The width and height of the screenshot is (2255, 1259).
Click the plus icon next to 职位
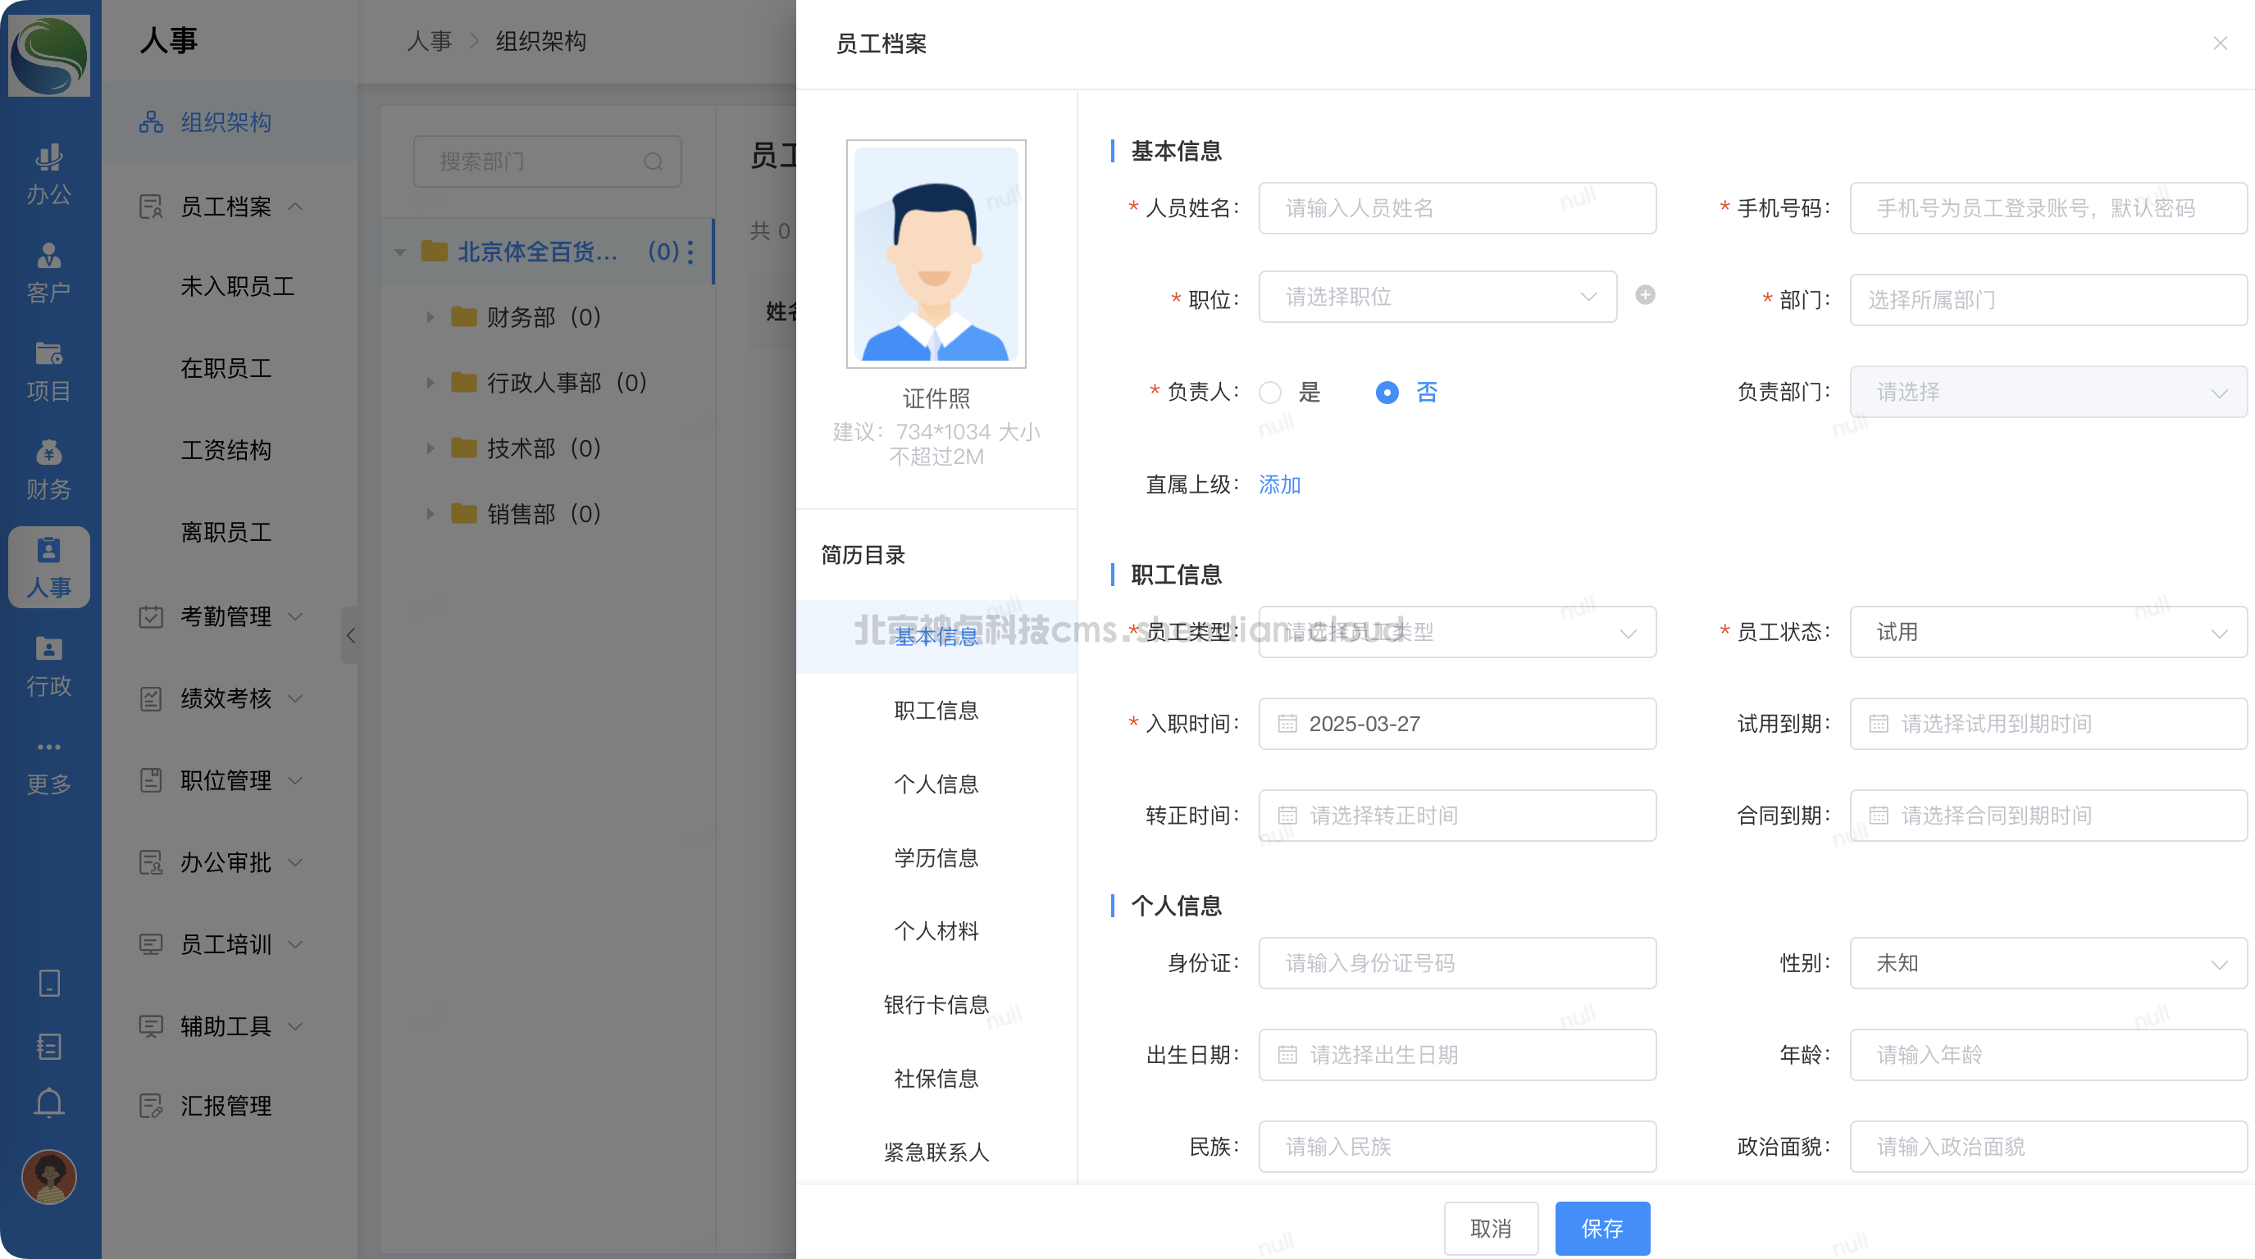[1645, 296]
